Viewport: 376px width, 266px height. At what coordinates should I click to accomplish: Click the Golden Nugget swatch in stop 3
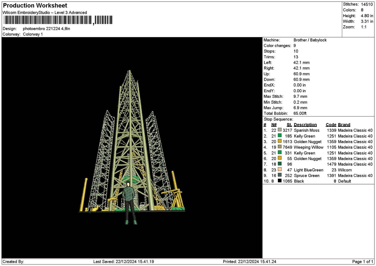point(280,141)
